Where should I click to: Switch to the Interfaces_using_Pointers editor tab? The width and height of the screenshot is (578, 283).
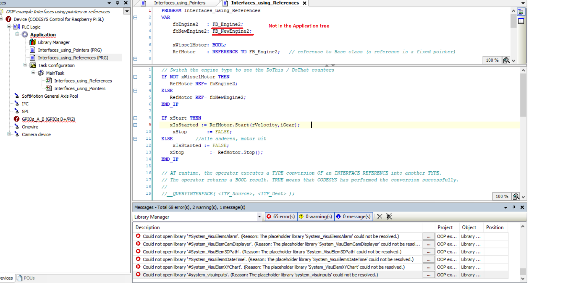tap(179, 3)
